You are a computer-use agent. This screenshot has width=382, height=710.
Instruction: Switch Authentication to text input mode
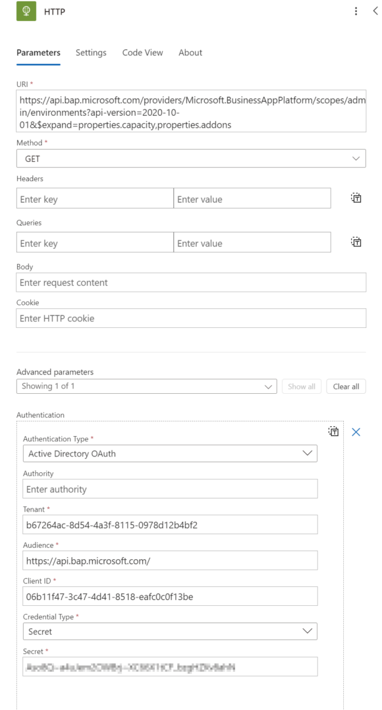click(333, 431)
